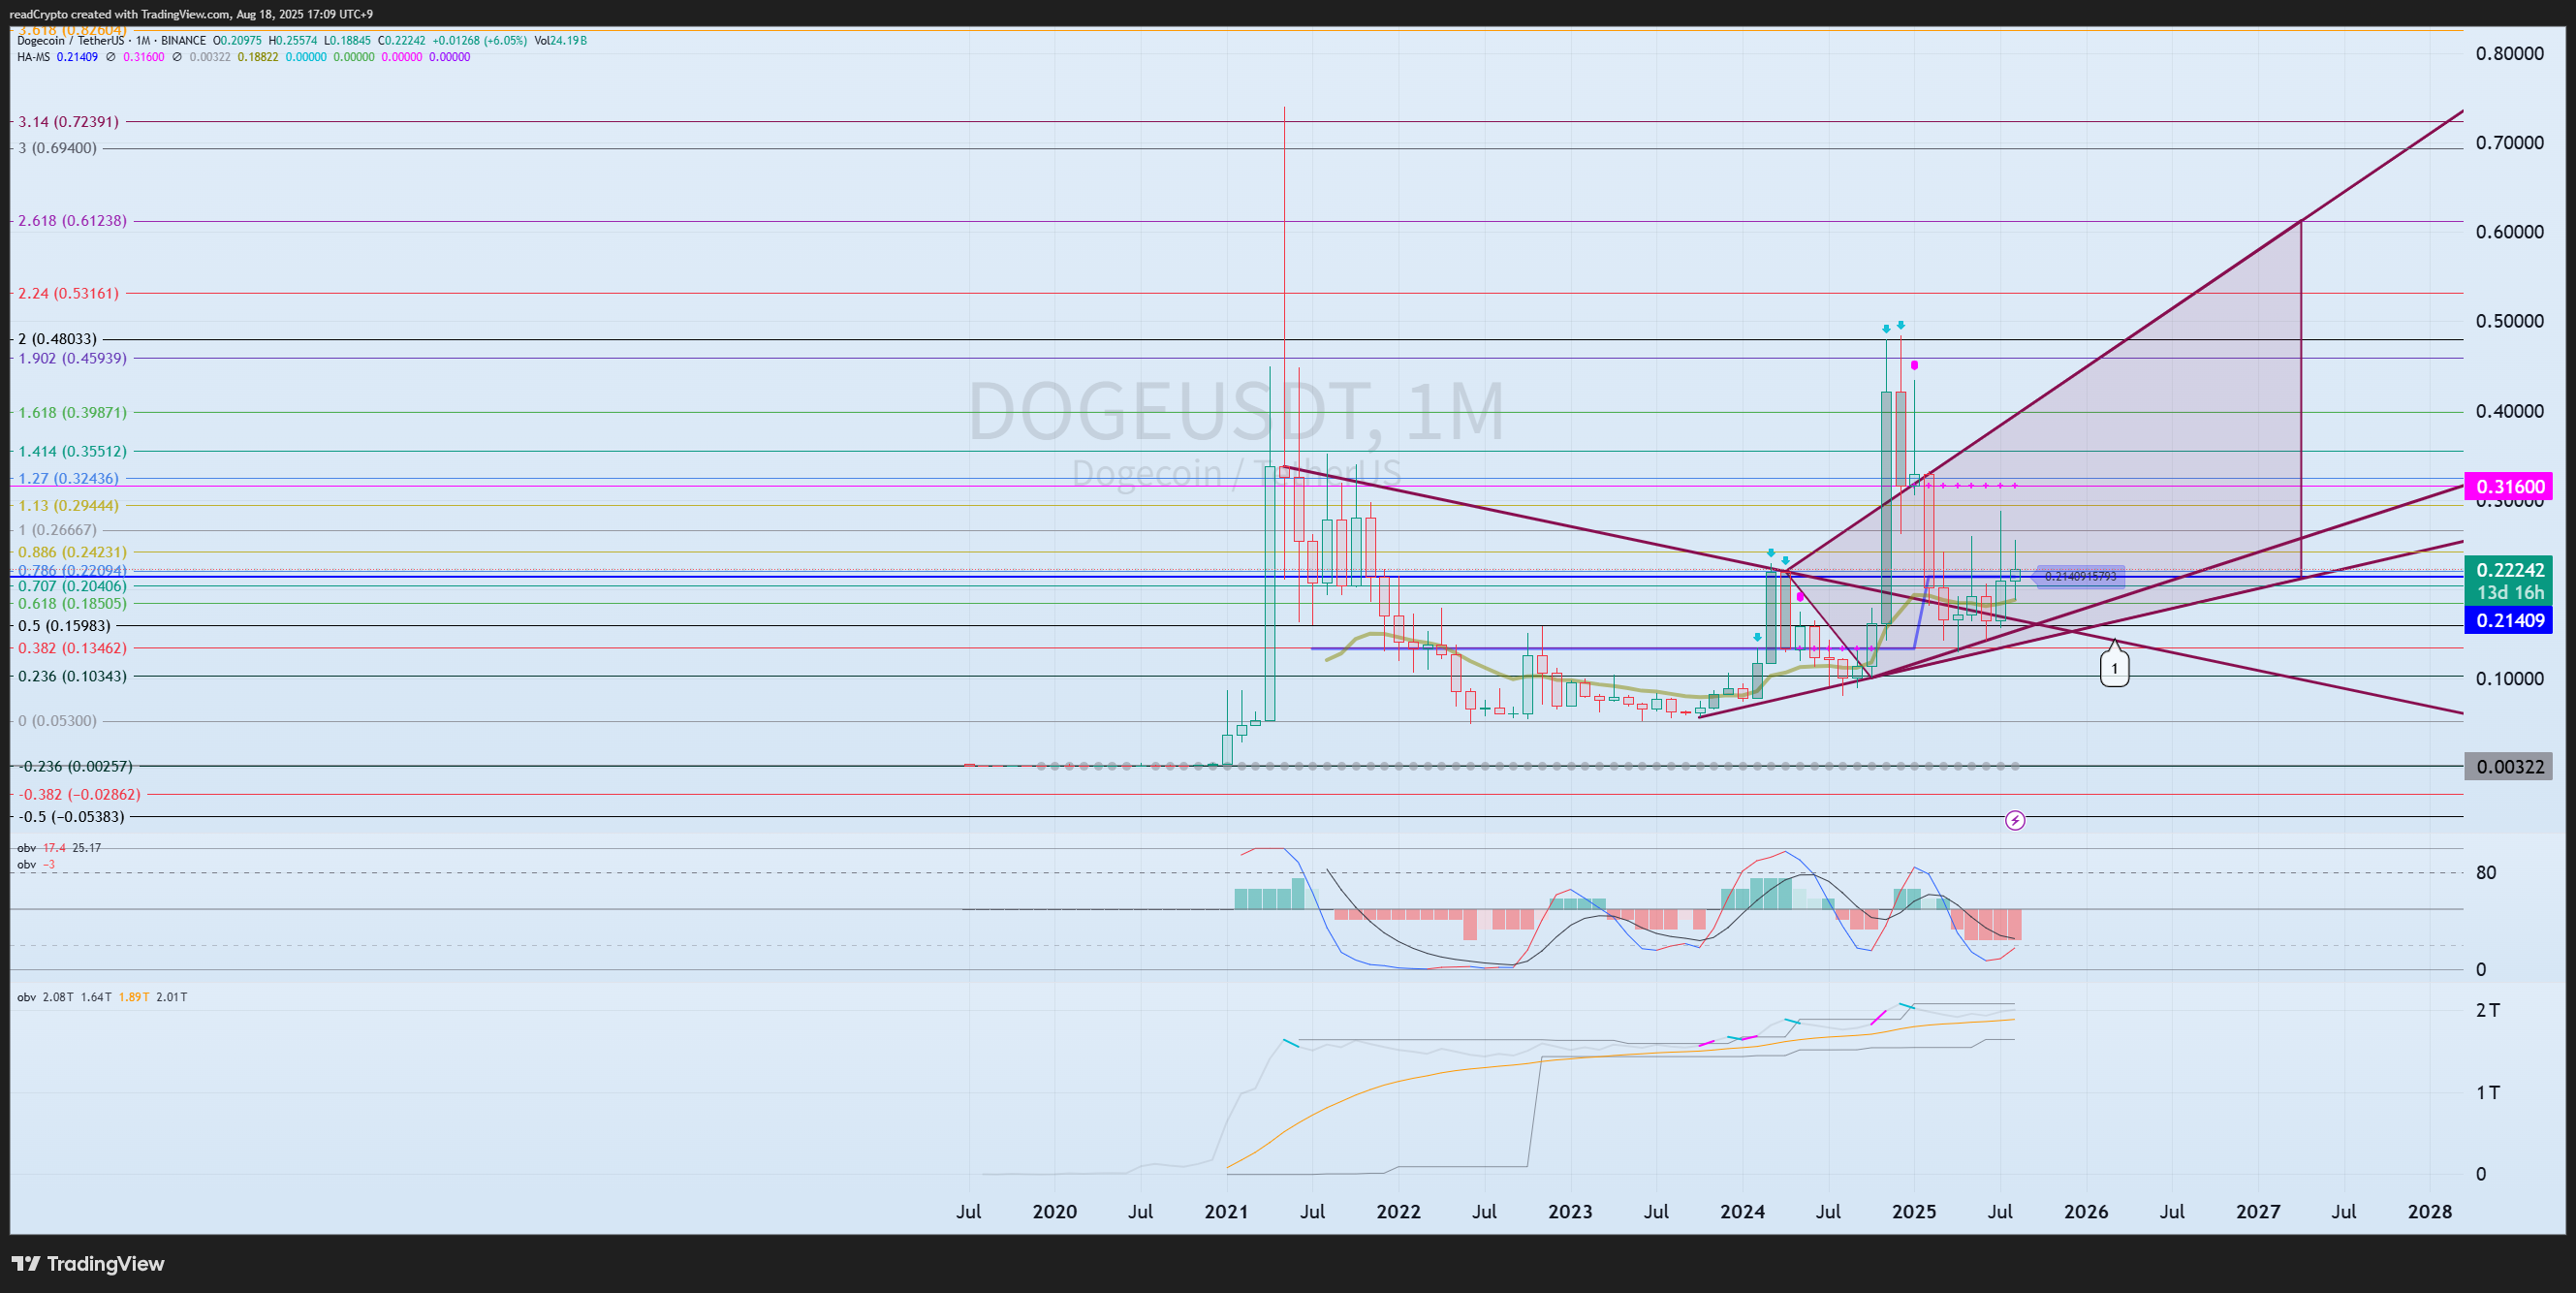The image size is (2576, 1293).
Task: Click the Fibonacci label -0.5 (-0.05383)
Action: point(72,817)
